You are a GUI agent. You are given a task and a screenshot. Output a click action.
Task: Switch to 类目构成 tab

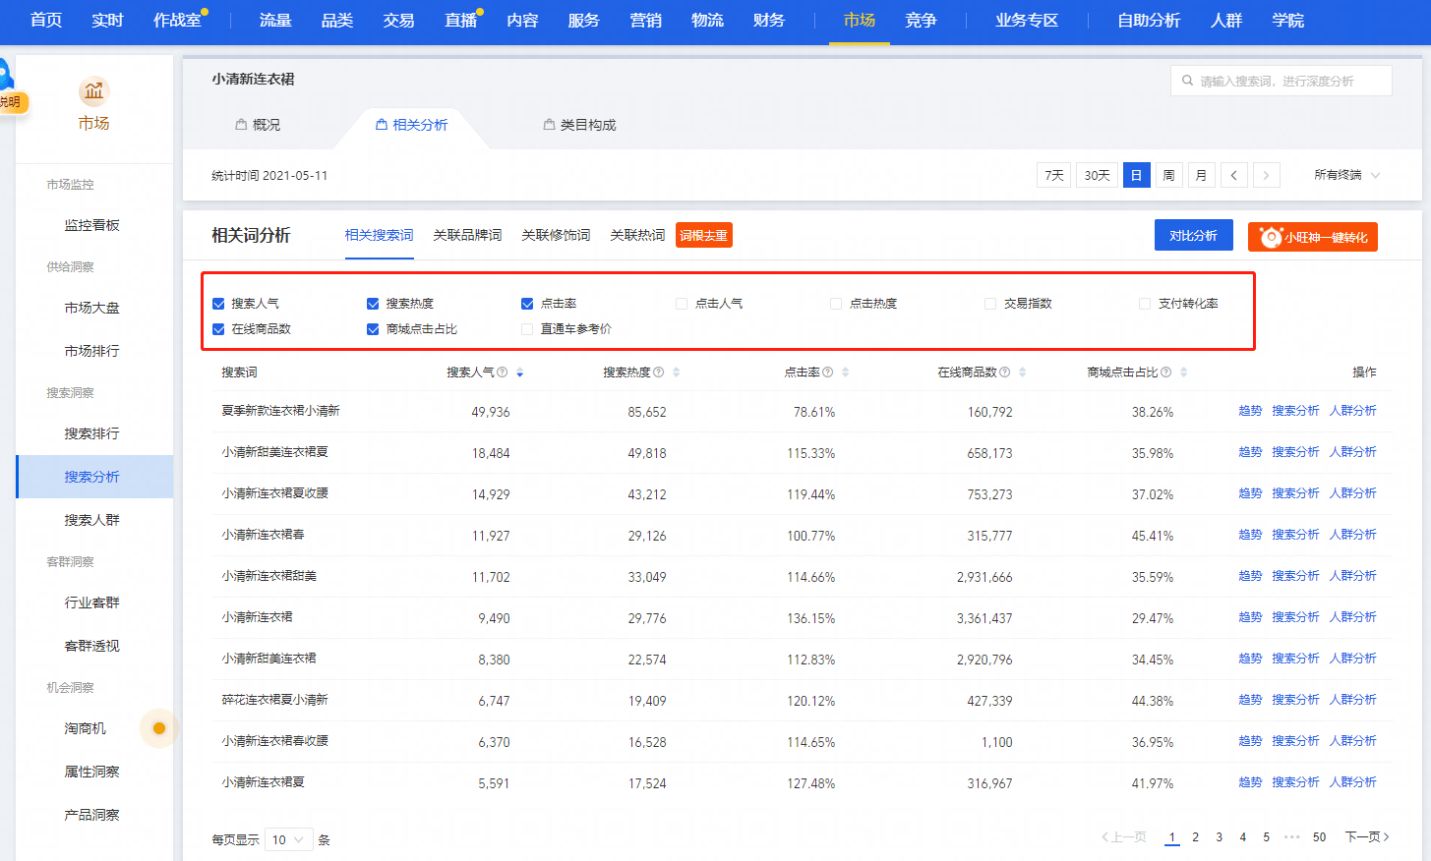pos(579,125)
